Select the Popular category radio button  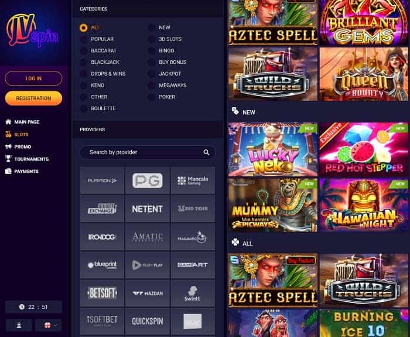pyautogui.click(x=83, y=39)
